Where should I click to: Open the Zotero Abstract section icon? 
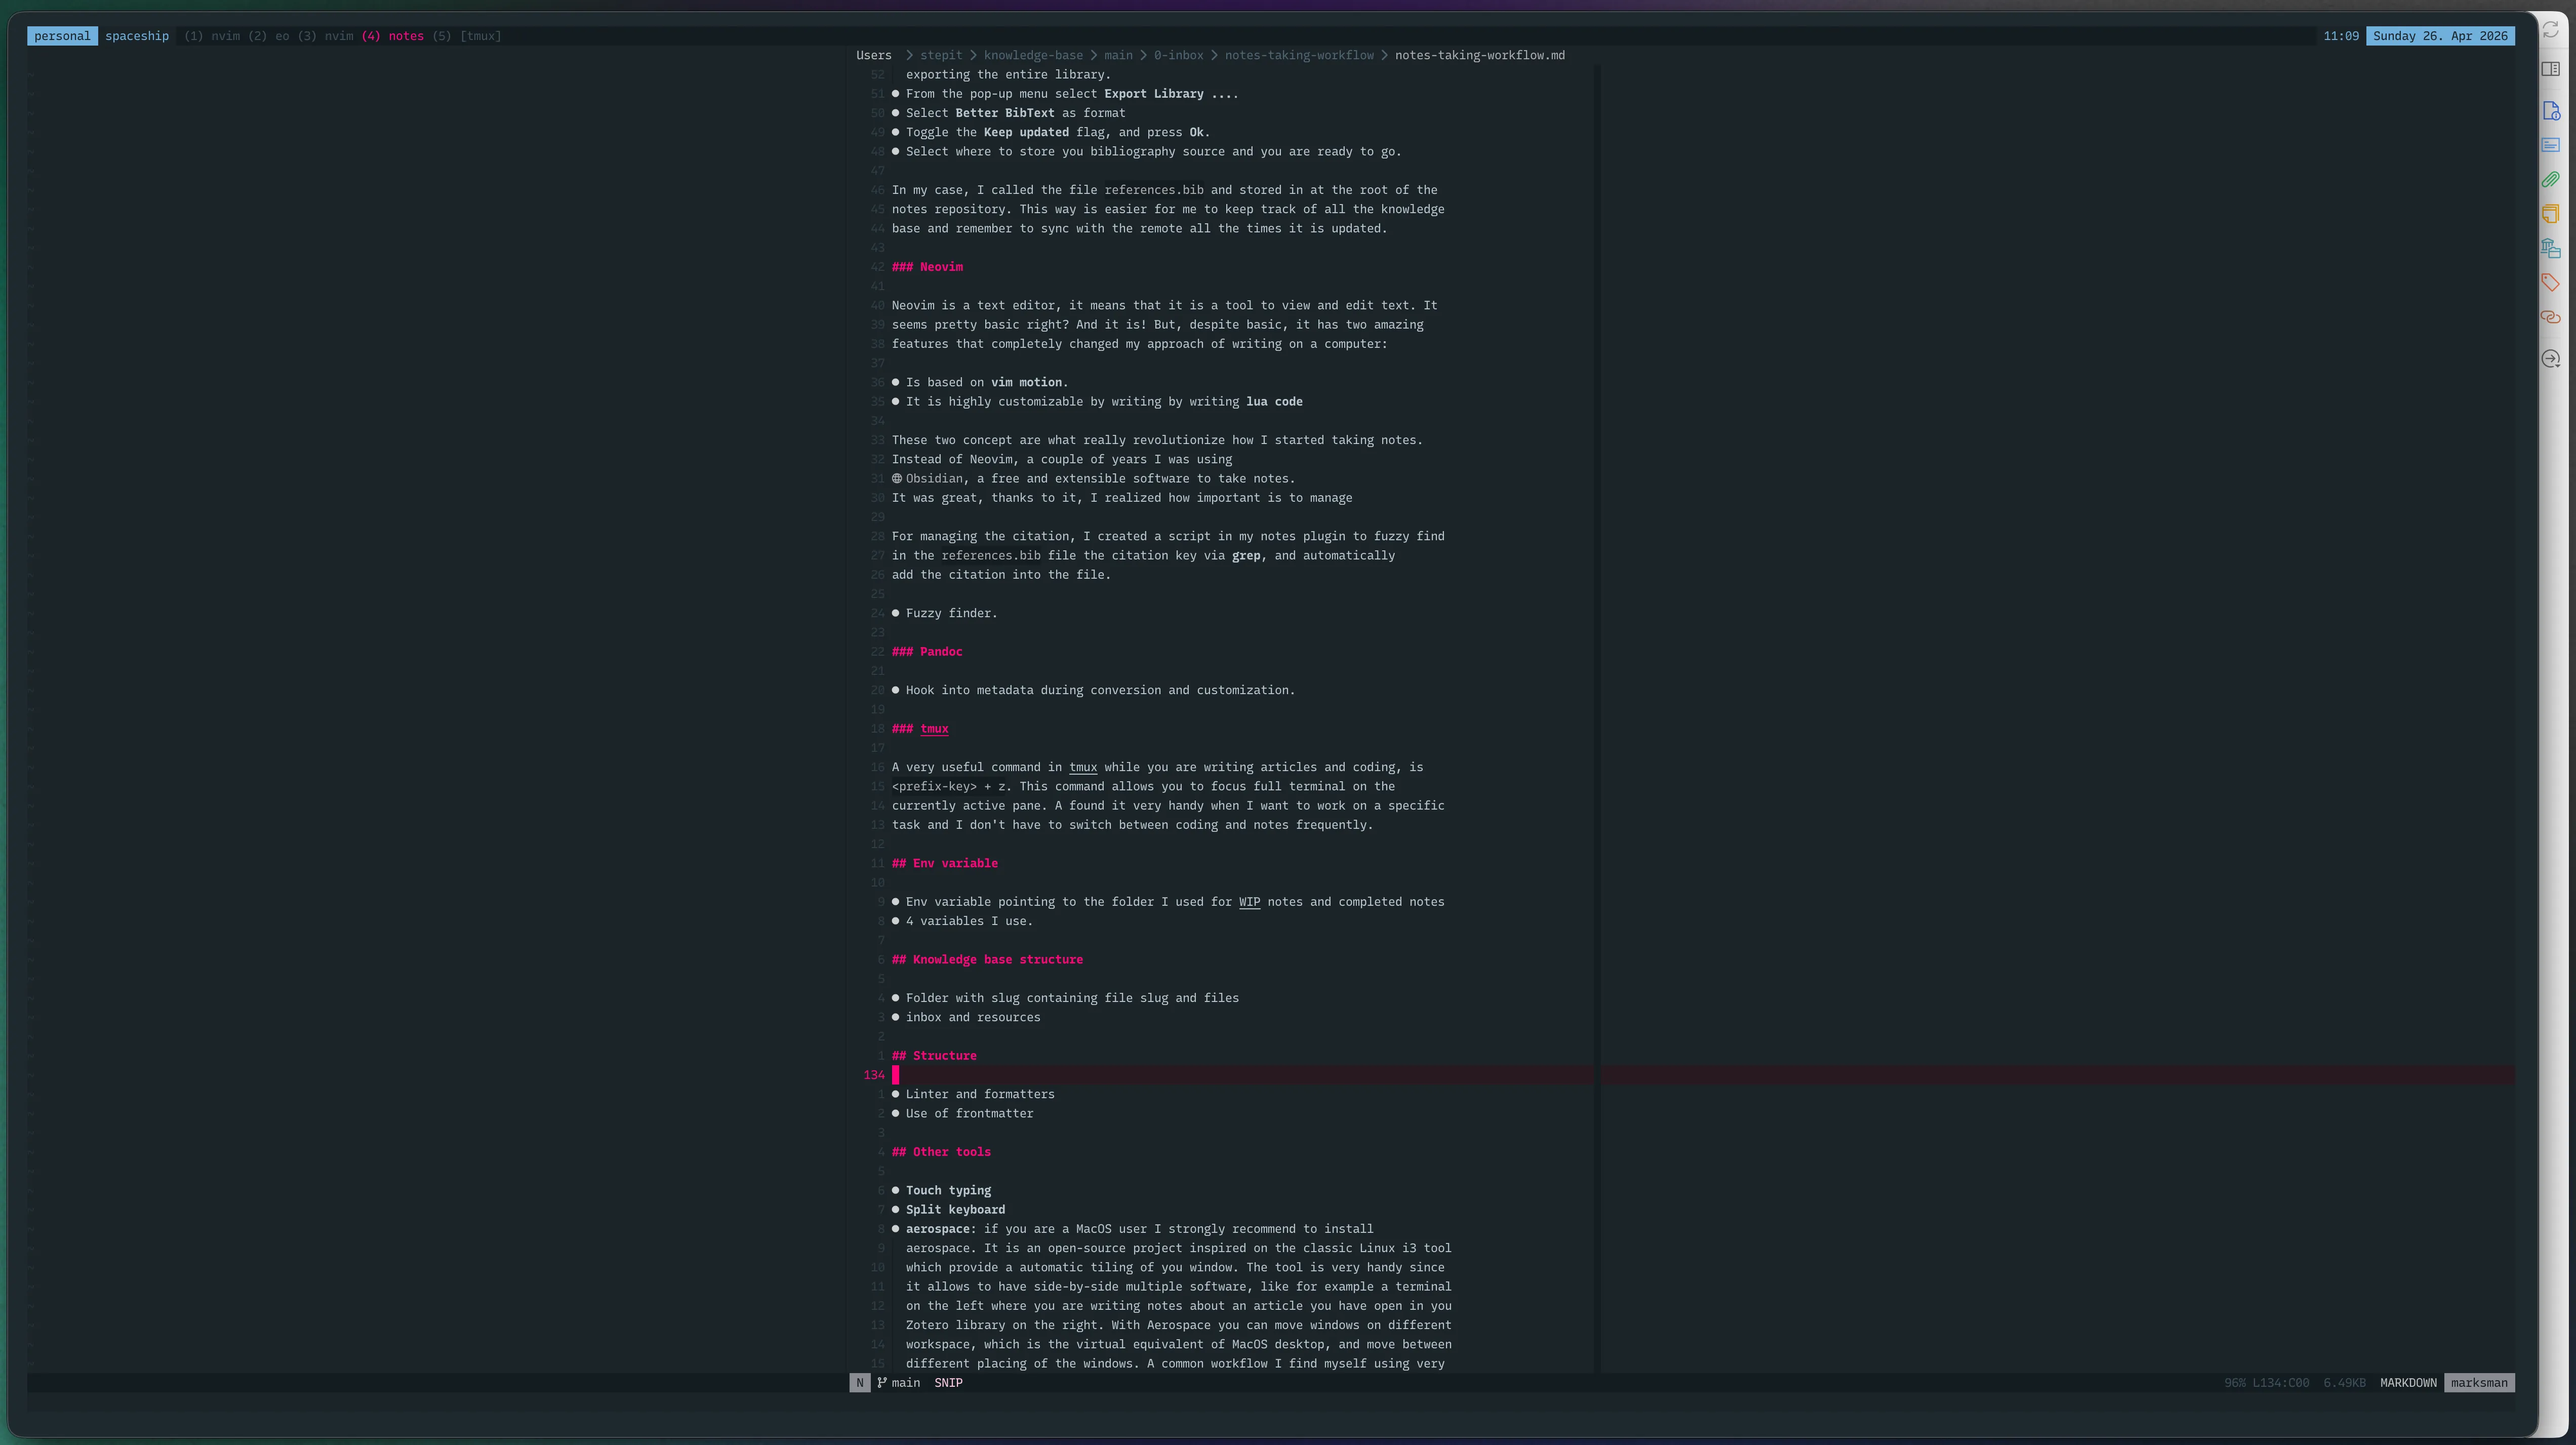click(x=2551, y=145)
